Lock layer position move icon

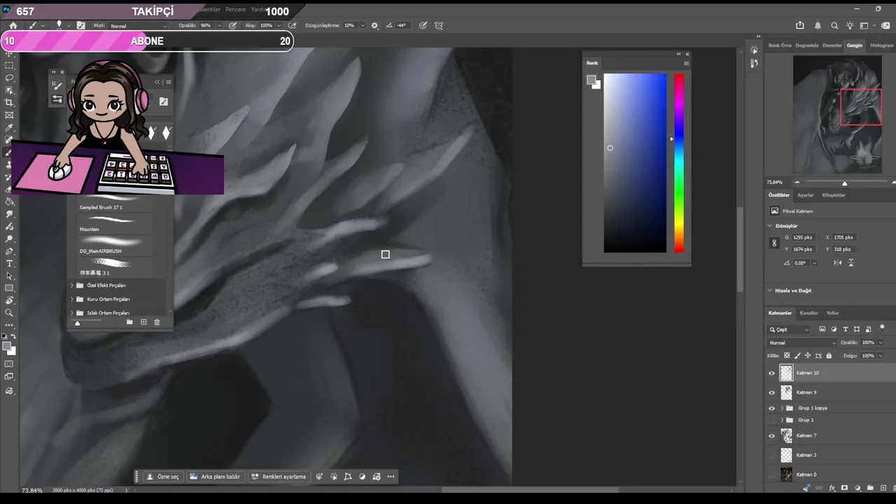click(808, 356)
